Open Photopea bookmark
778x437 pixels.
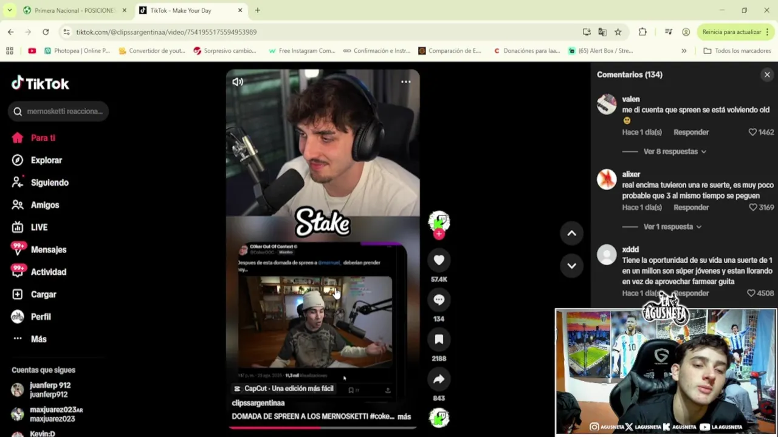tap(77, 51)
